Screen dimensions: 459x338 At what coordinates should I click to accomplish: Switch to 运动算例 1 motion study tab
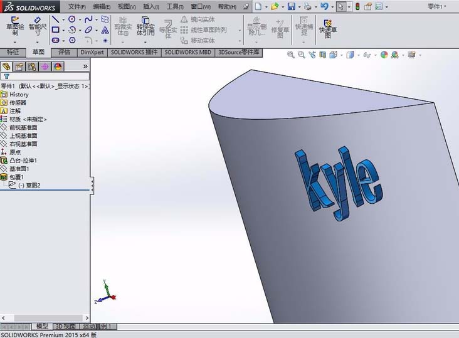coord(98,326)
